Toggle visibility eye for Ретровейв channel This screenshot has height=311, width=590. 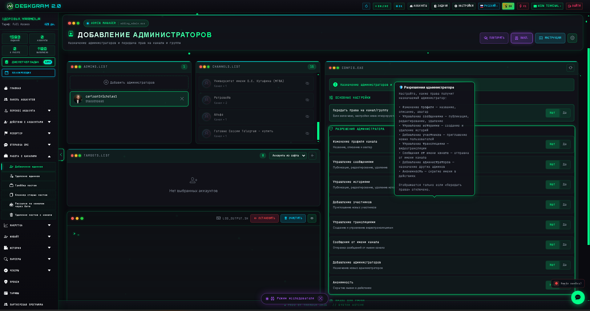click(307, 100)
